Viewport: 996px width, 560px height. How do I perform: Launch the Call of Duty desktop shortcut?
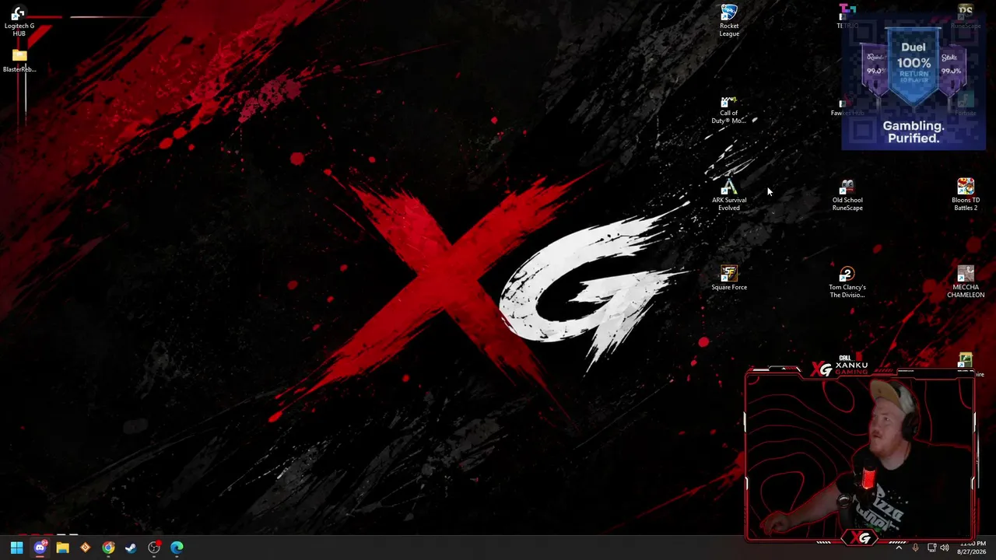[729, 110]
